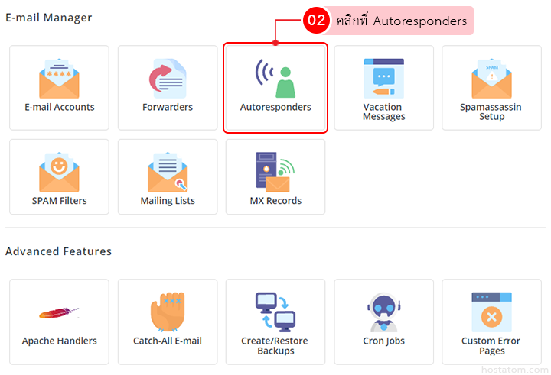551x375 pixels.
Task: Click the Advanced Features section heading
Action: pos(58,251)
